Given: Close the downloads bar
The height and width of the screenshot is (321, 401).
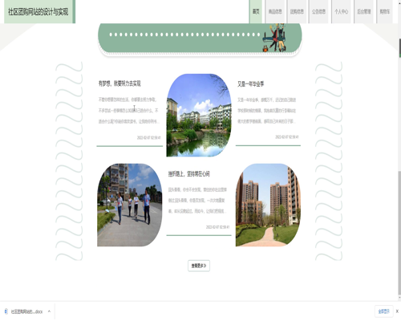Looking at the screenshot, I should [397, 311].
